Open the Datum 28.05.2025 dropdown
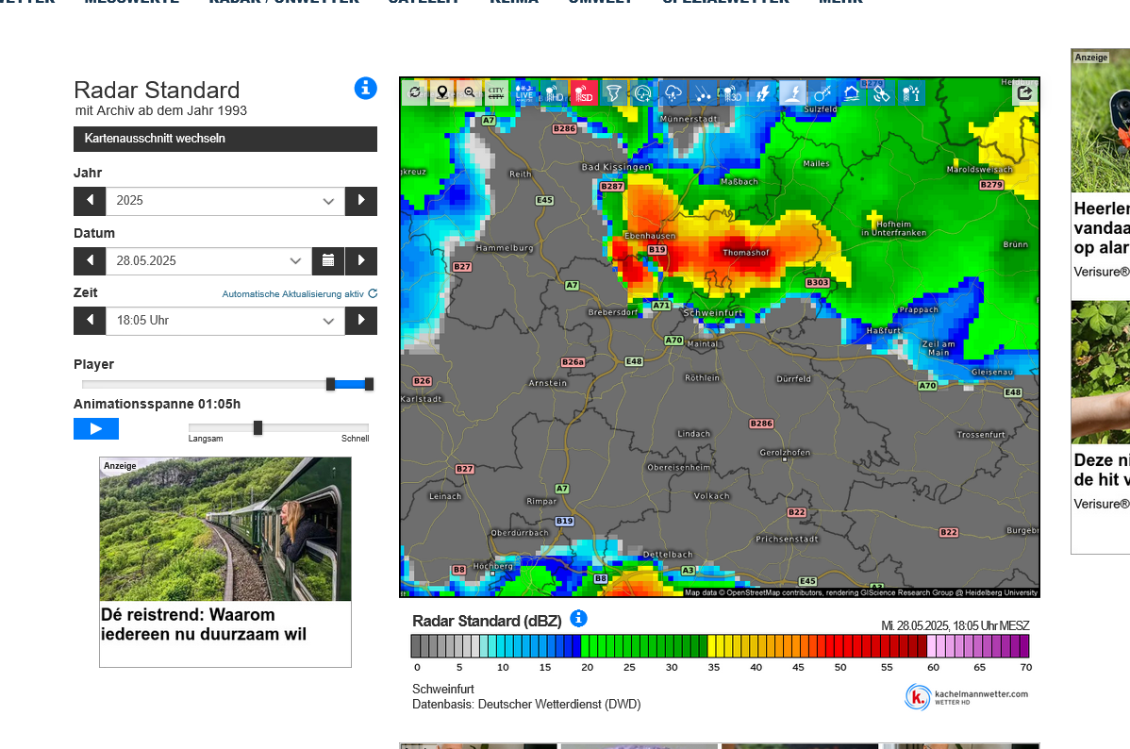 click(209, 260)
